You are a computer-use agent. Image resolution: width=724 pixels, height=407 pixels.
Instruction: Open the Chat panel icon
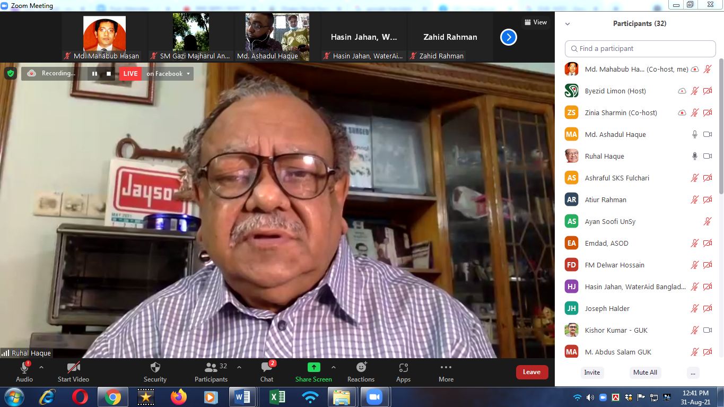coord(266,367)
